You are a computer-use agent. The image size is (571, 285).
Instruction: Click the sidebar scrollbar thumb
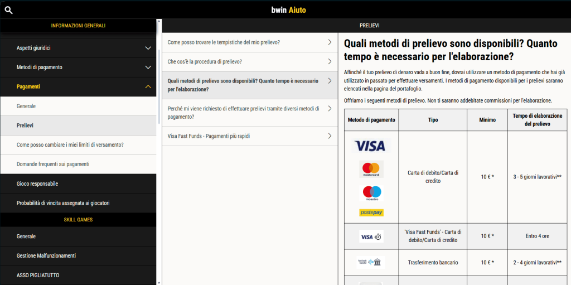tap(159, 88)
